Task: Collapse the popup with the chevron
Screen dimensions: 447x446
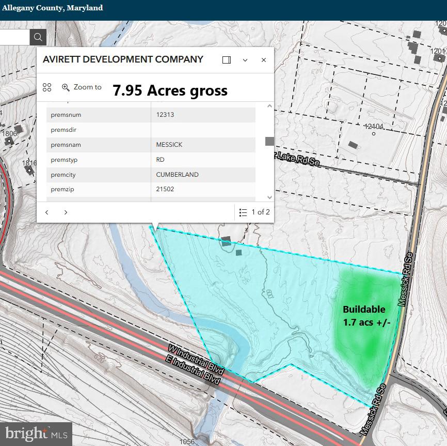Action: pos(245,60)
